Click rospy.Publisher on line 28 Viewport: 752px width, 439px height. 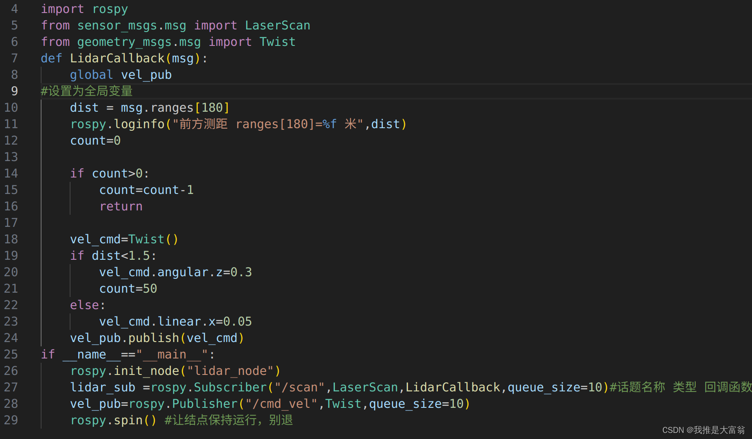click(x=183, y=404)
